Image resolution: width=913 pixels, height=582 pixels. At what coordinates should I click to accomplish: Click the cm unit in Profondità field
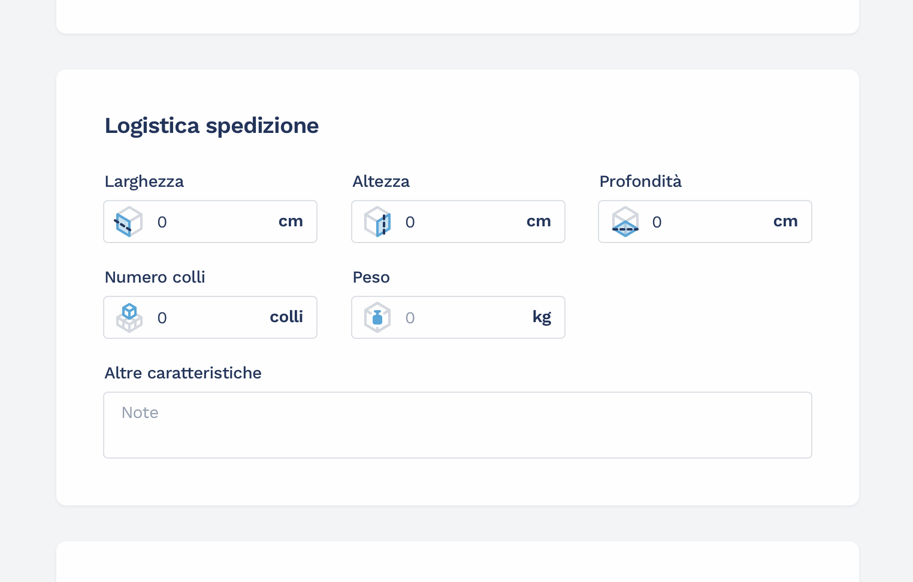click(785, 222)
